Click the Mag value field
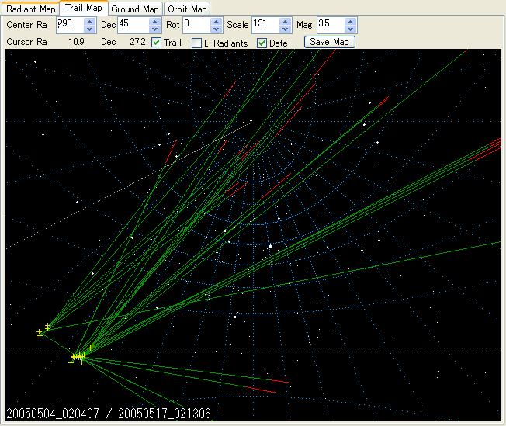The height and width of the screenshot is (426, 506). (x=328, y=25)
